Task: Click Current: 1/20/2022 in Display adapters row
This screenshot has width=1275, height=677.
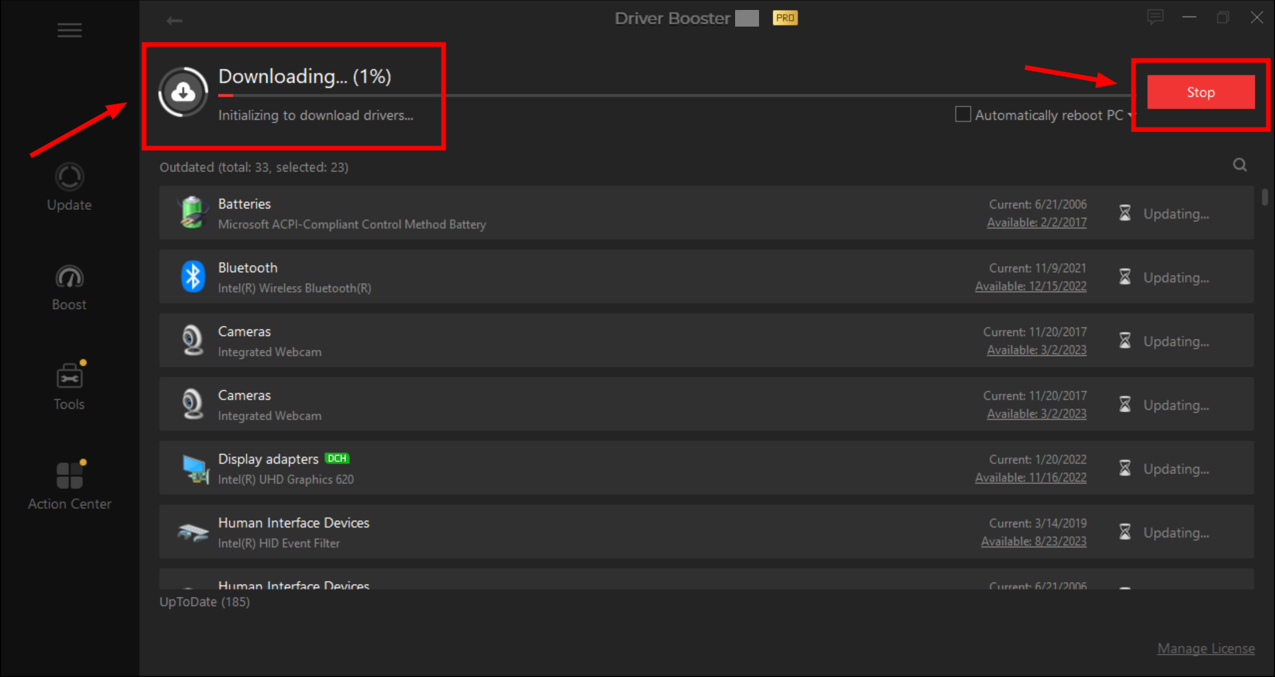Action: [1038, 460]
